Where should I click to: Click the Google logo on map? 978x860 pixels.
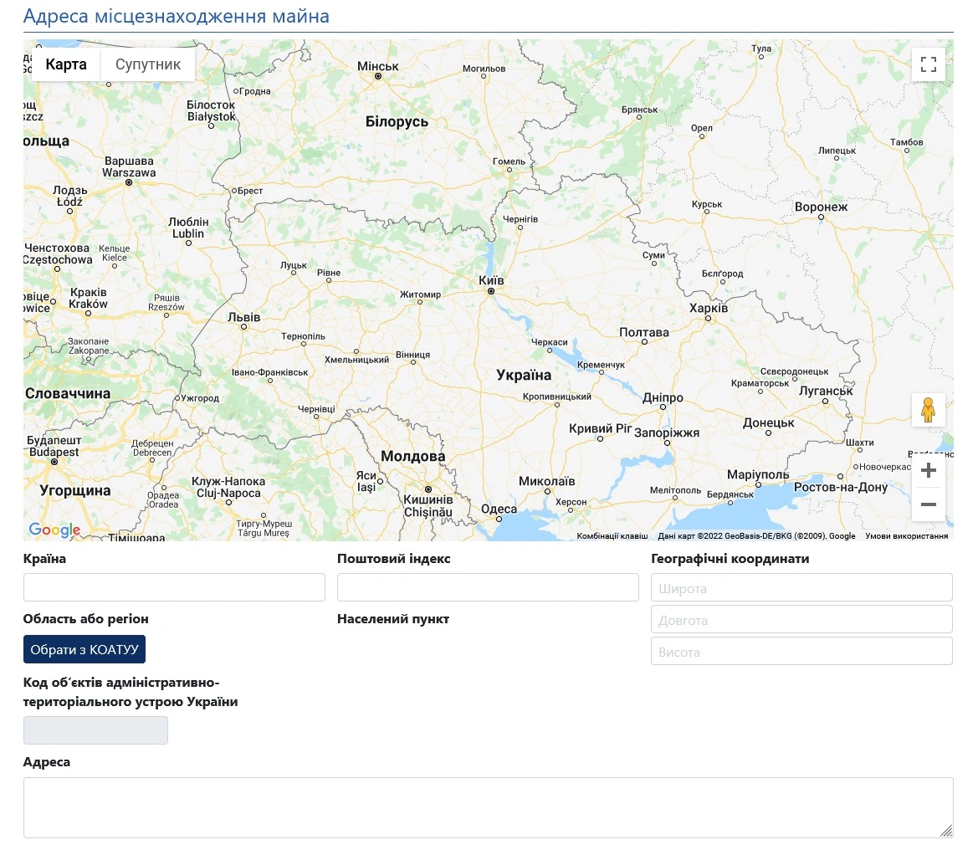[x=54, y=530]
